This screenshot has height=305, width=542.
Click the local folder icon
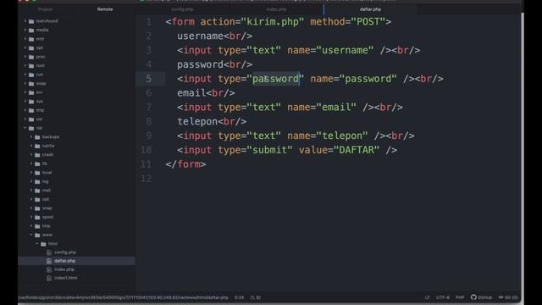pos(37,173)
